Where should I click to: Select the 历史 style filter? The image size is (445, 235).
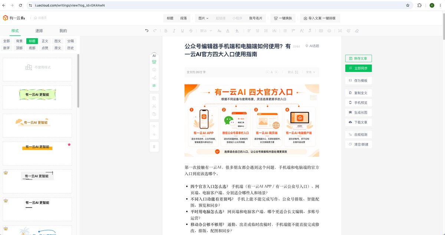pyautogui.click(x=70, y=48)
